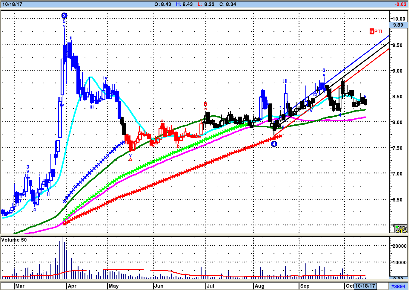This screenshot has width=418, height=290.
Task: Click the 10/18/17 date in the header bar
Action: point(12,4)
